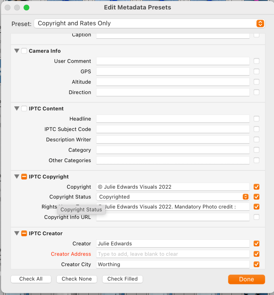Click the mixed-state IPTC Creator section checkbox
This screenshot has height=295, width=274.
coord(24,233)
